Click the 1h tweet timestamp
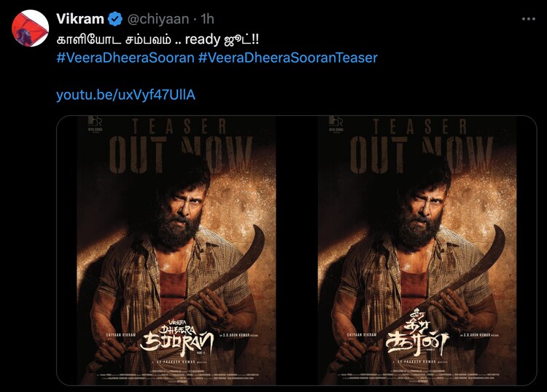 (207, 19)
